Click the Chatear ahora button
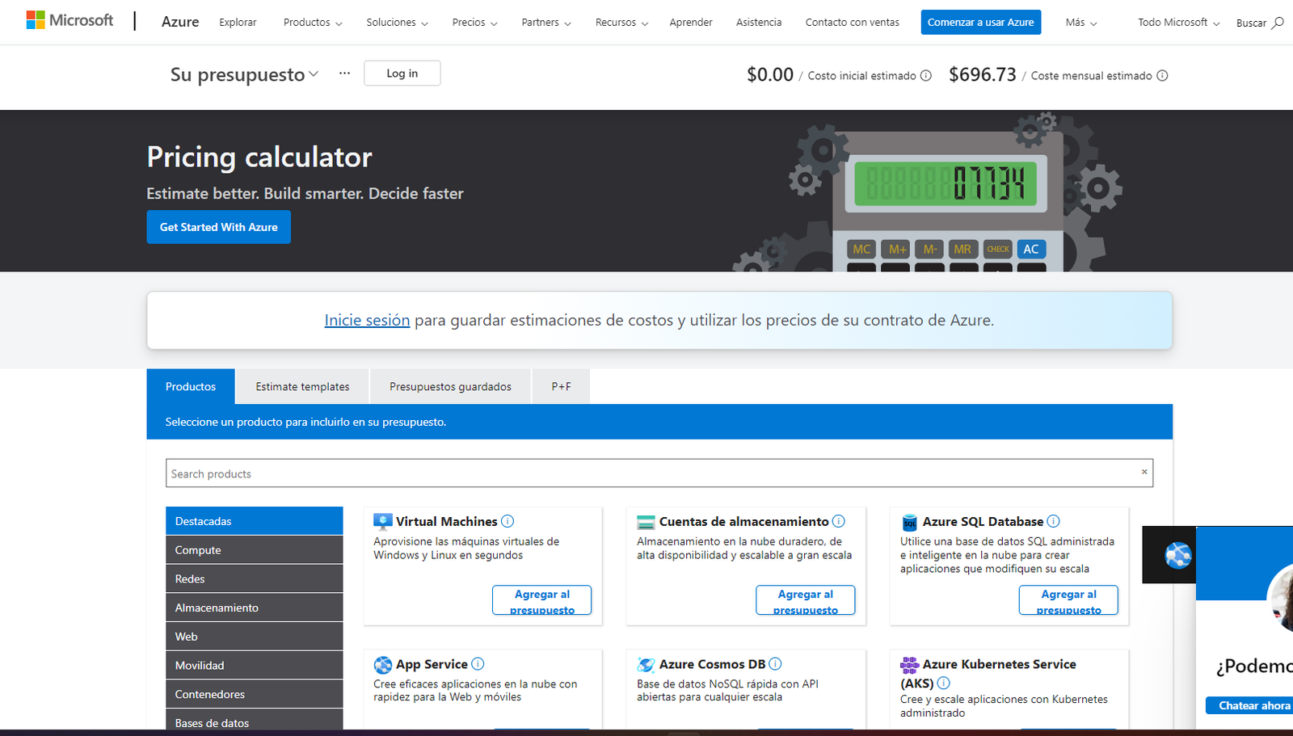Screen dimensions: 1293x736 (x=1250, y=705)
